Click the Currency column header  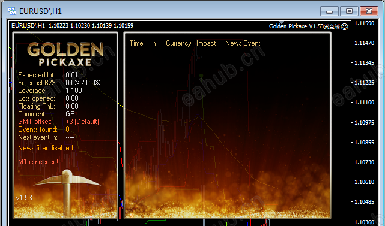178,43
